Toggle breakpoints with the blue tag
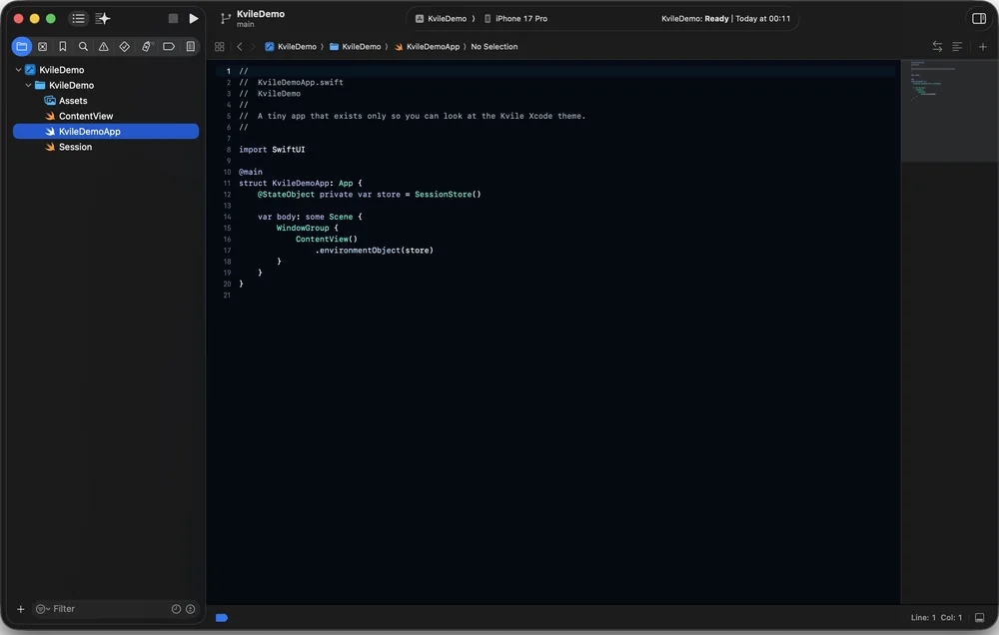The height and width of the screenshot is (635, 999). point(222,617)
